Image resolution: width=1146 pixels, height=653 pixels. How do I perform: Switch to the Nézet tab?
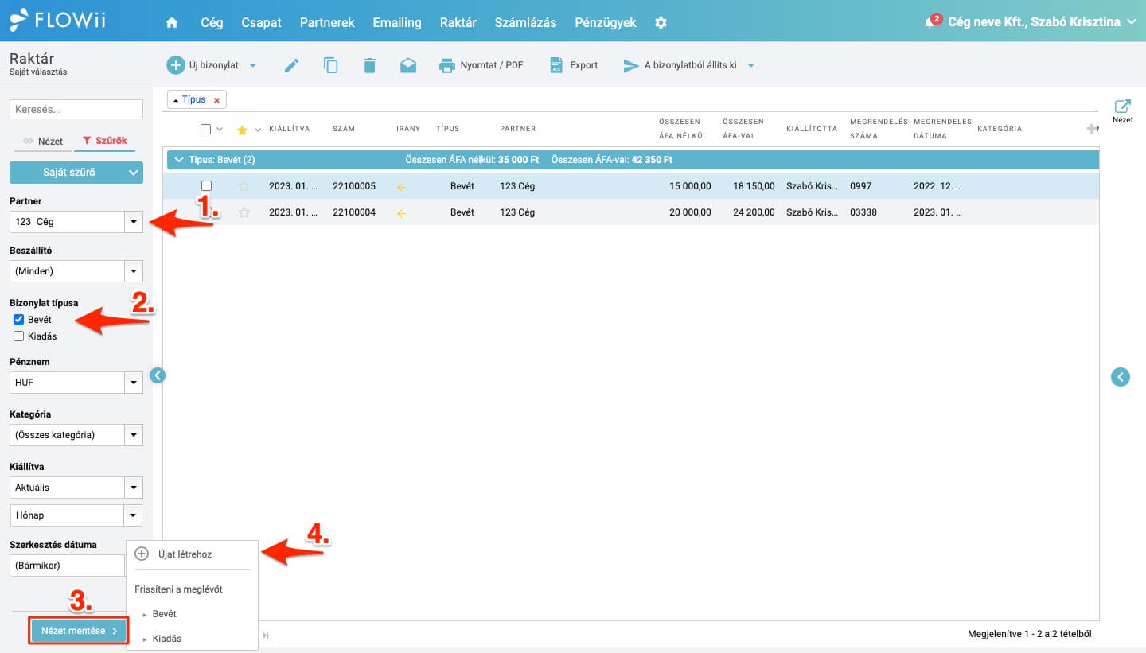pos(43,141)
